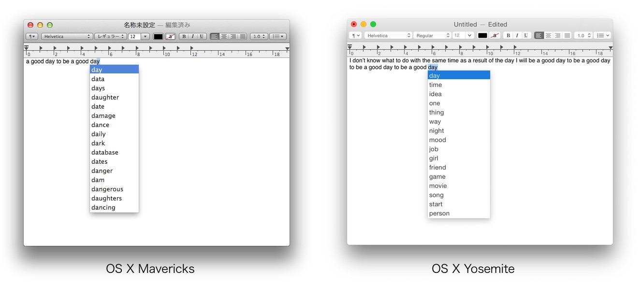Choose 'damage' from Mavericks completion list

(x=114, y=115)
